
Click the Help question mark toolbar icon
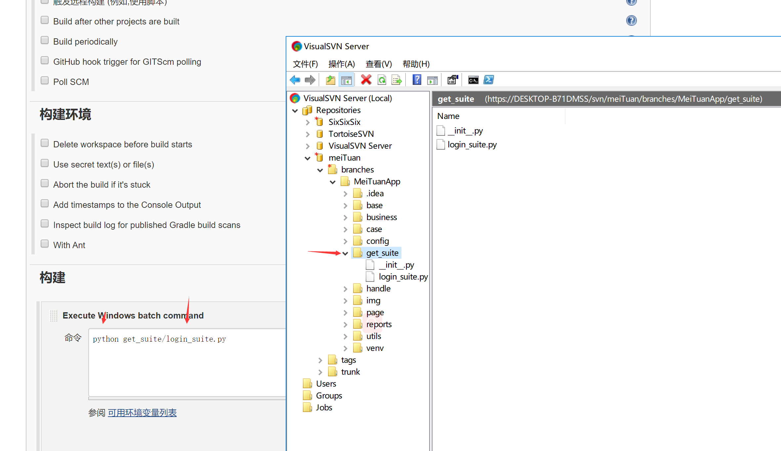point(416,80)
